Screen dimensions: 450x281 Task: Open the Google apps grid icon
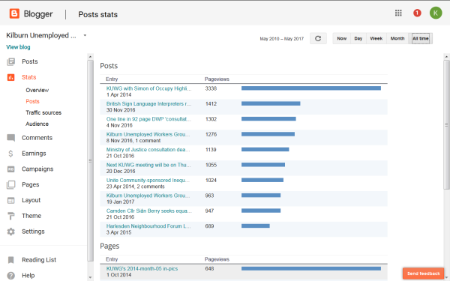click(398, 13)
